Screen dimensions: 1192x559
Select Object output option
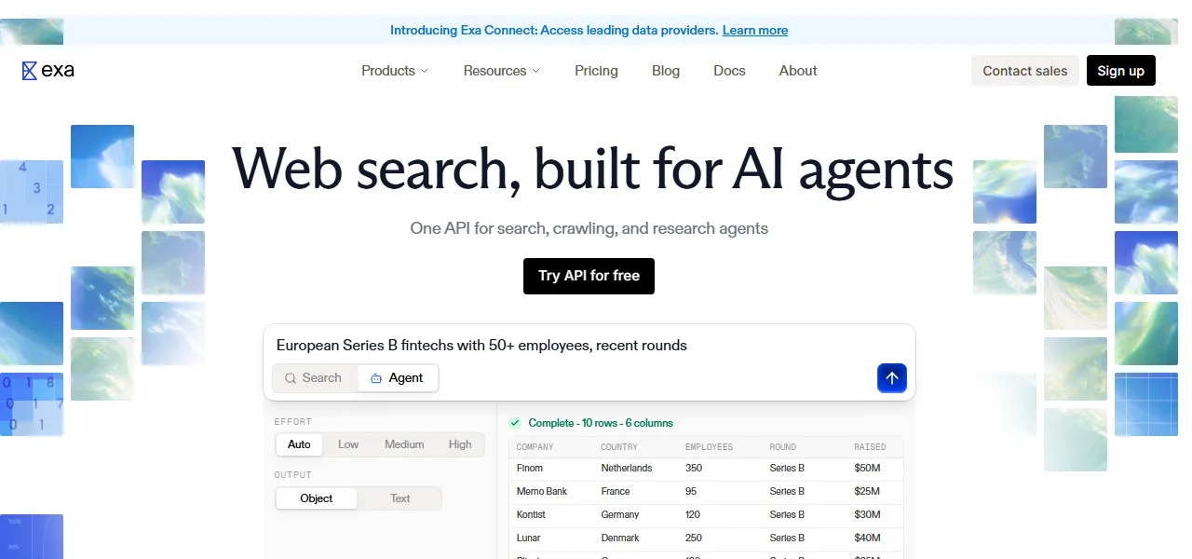317,498
